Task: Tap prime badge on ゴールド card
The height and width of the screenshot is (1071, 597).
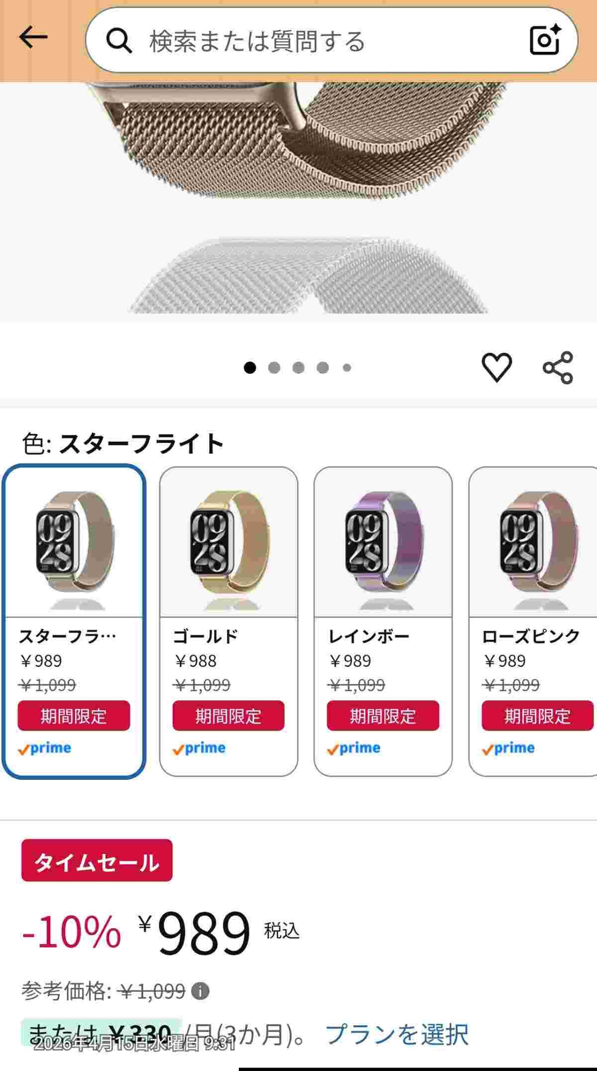Action: pos(199,749)
